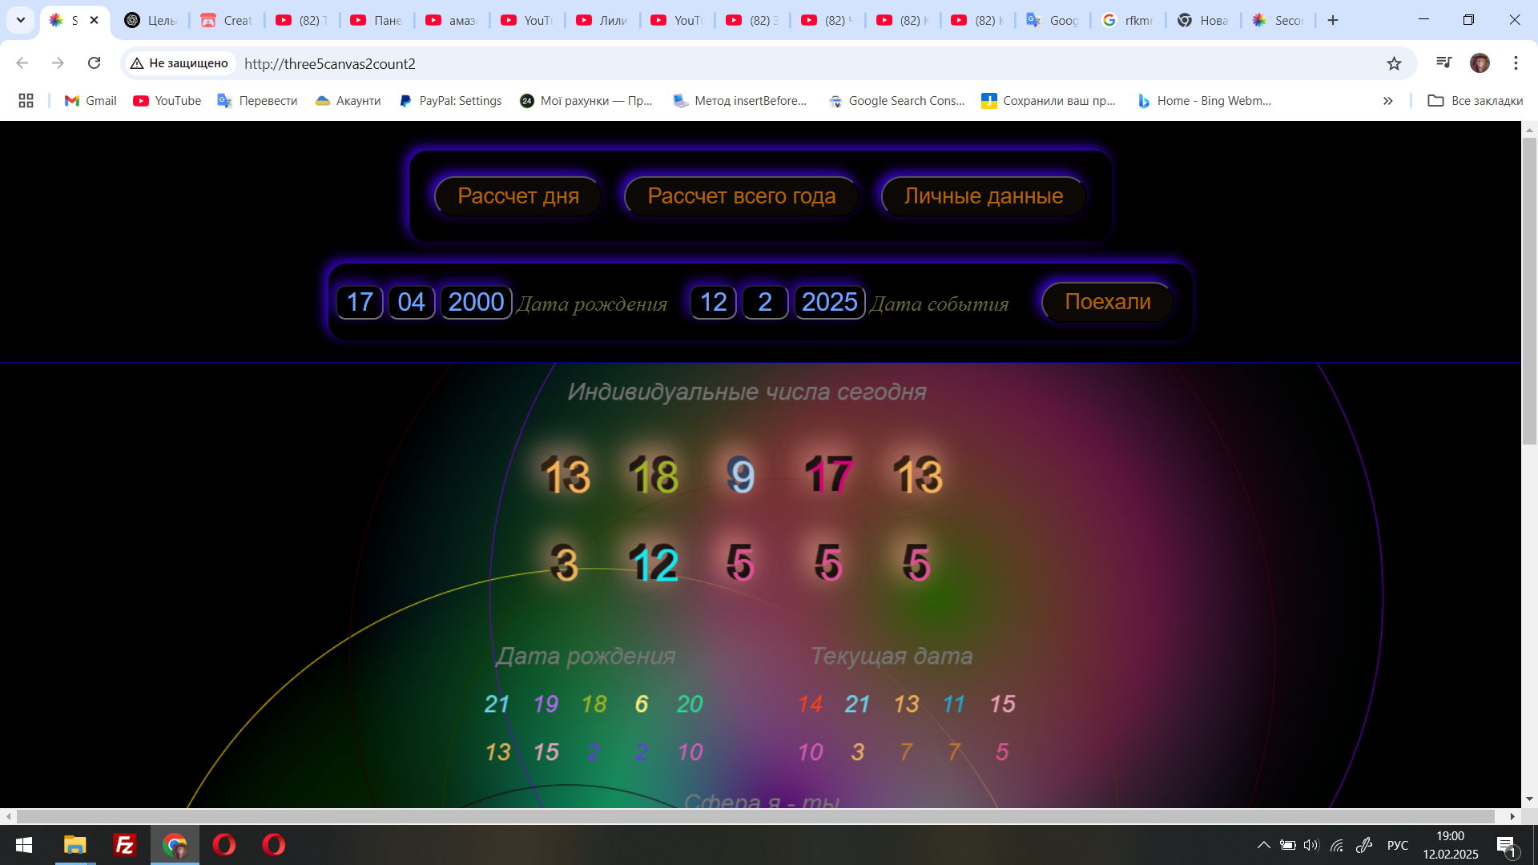The width and height of the screenshot is (1538, 865).
Task: Open Все закладки folder
Action: point(1476,101)
